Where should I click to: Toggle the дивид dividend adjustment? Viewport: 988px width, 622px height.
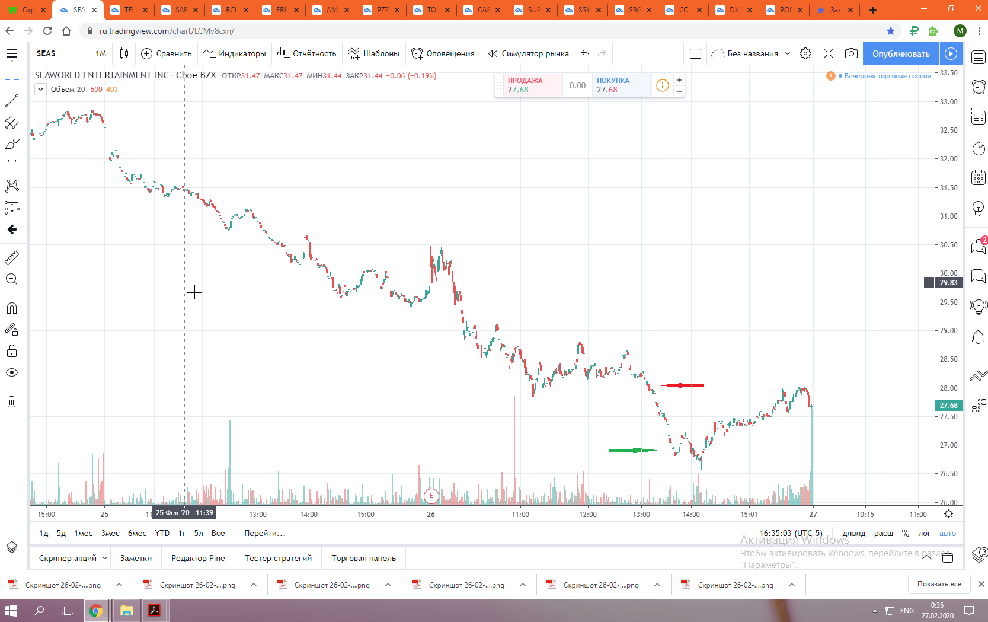click(x=854, y=533)
